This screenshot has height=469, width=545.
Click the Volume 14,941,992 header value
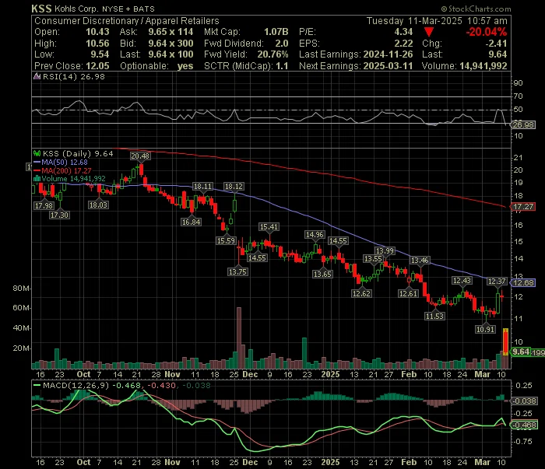(x=483, y=66)
